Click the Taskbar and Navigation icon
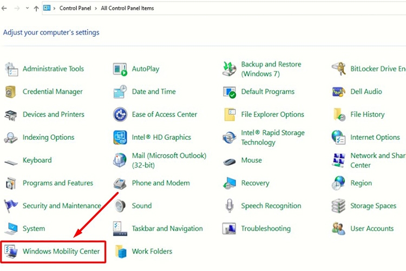This screenshot has height=271, width=406. click(120, 229)
